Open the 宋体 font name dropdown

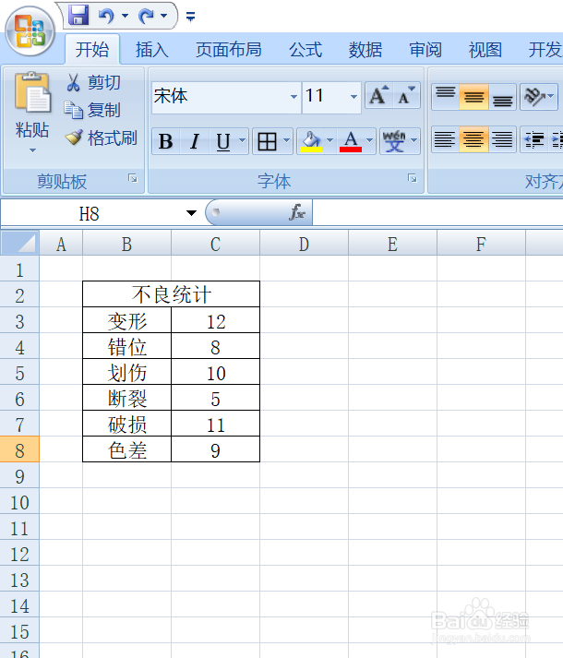click(293, 97)
